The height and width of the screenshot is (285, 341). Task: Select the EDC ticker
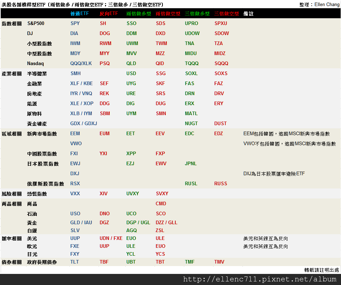point(189,133)
